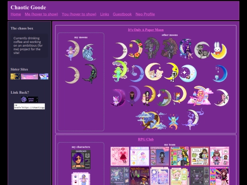Select the pink cloud girl moon
247x185 pixels.
200,95
